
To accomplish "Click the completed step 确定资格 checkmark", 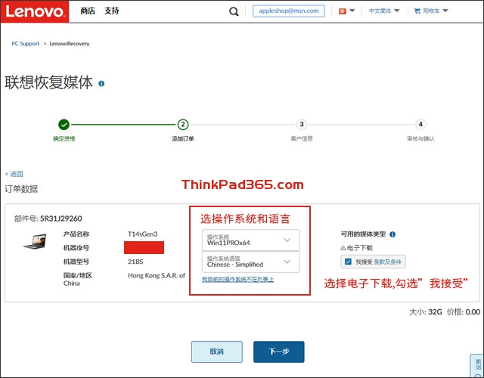I will pyautogui.click(x=64, y=125).
